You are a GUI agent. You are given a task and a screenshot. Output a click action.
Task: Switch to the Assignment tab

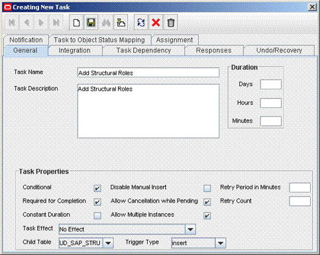(174, 40)
